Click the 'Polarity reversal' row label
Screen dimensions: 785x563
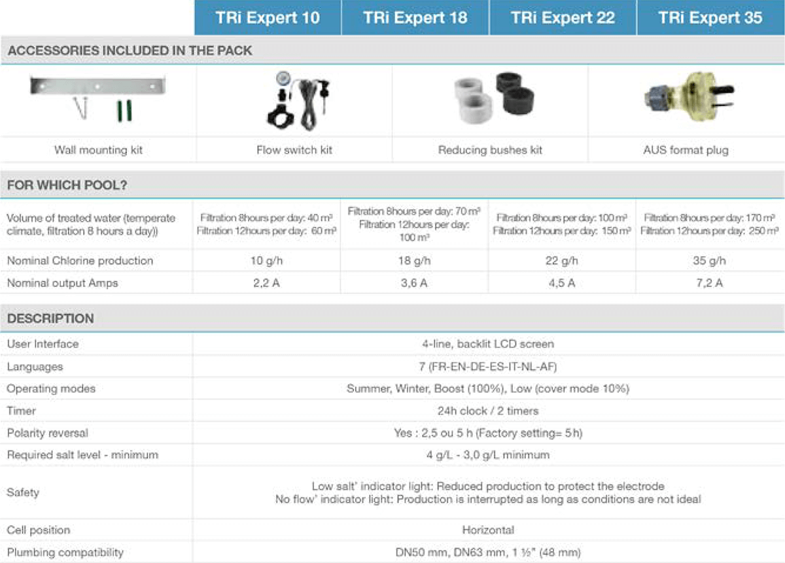[47, 433]
